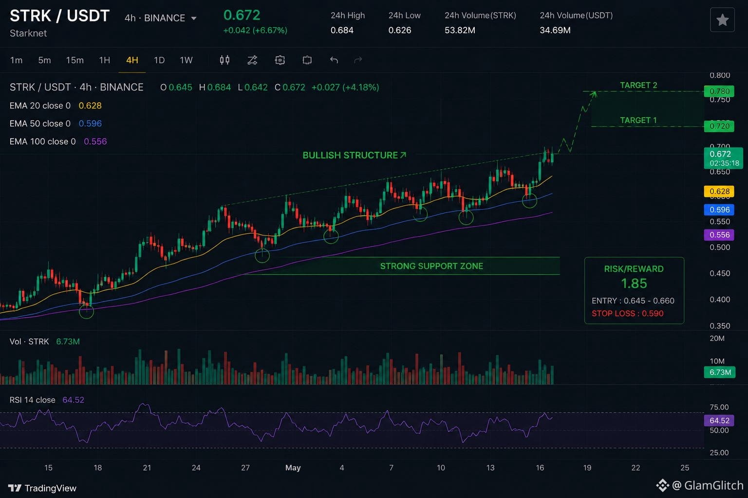748x498 pixels.
Task: Click the EMA 100 close 0 legend
Action: tap(42, 142)
